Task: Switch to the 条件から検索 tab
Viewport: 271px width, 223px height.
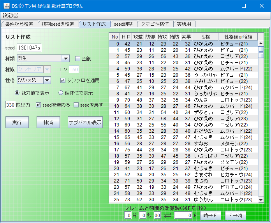Action: click(x=19, y=24)
